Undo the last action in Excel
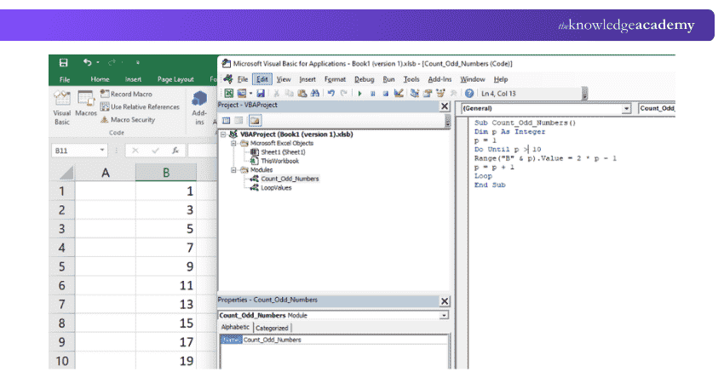The width and height of the screenshot is (724, 383). click(87, 62)
